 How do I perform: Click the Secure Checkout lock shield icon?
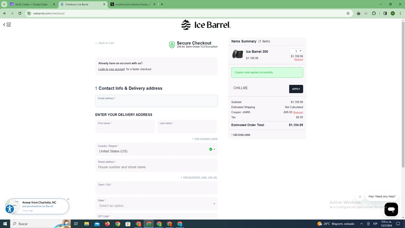tap(172, 45)
